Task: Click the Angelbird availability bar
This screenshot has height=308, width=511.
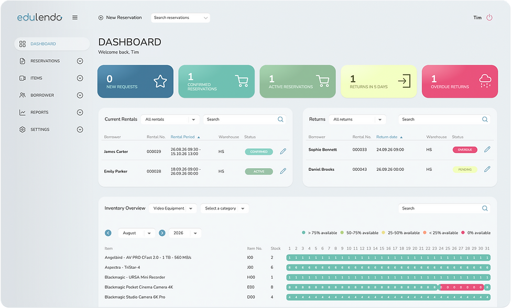Action: [388, 258]
